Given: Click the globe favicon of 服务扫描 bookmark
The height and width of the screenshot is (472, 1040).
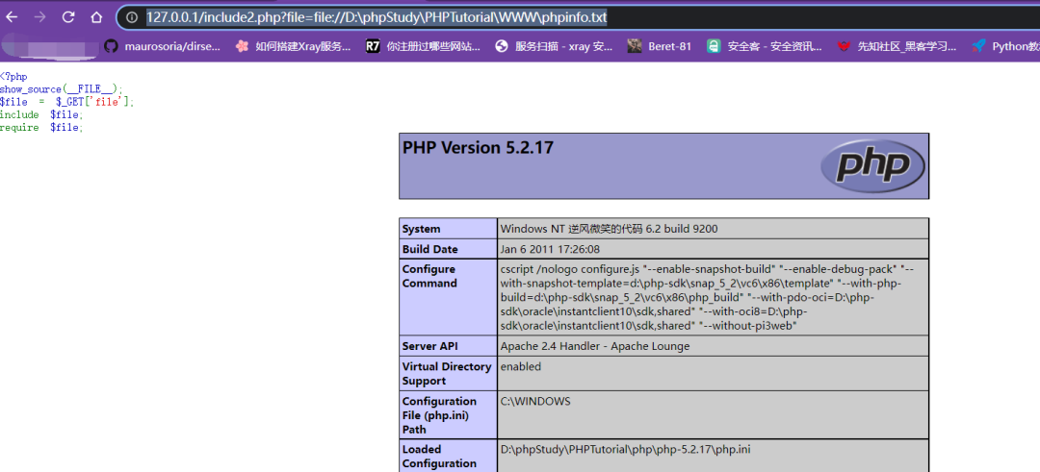Looking at the screenshot, I should (x=502, y=46).
